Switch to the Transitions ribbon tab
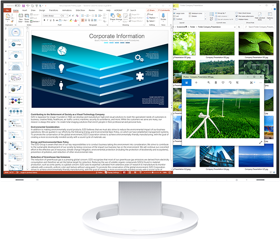The width and height of the screenshot is (280, 239). point(53,10)
